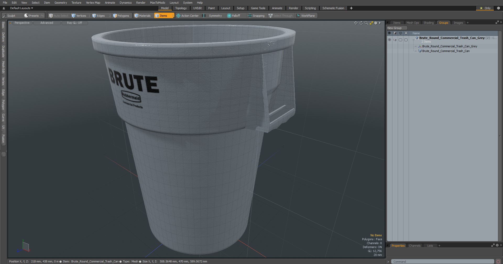The width and height of the screenshot is (503, 264).
Task: Select the Brute_Round_Commercial_Trash_Can_Grey locator item
Action: coord(450,46)
